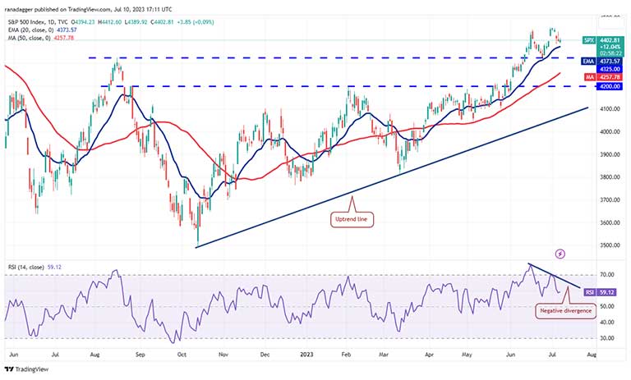Click the 3700.00 price axis value

tap(611, 200)
